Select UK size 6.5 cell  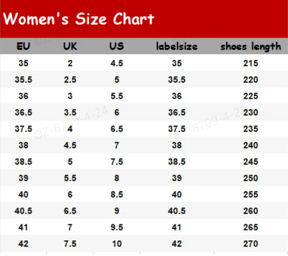tap(70, 211)
